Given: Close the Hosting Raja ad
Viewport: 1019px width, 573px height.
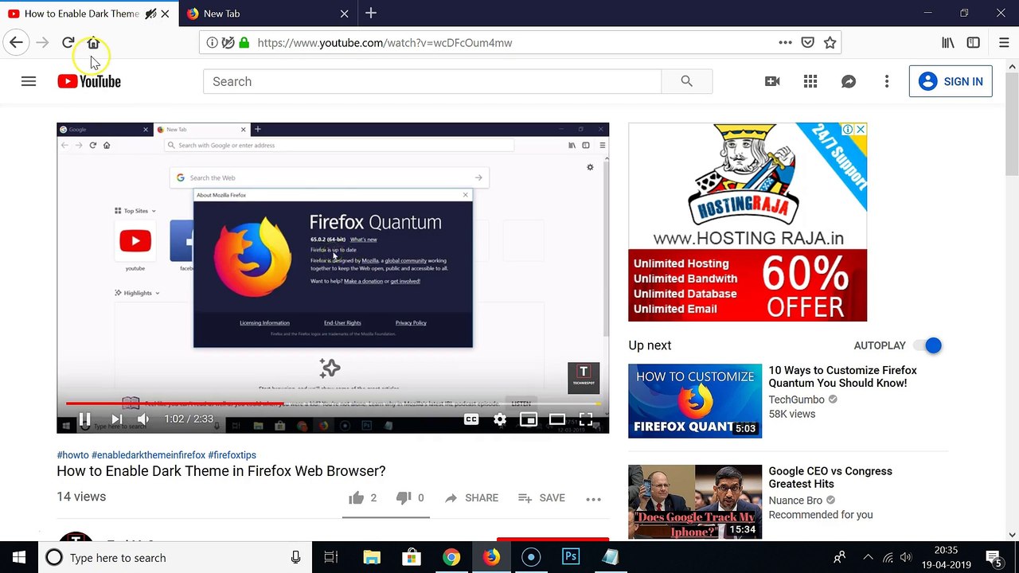Looking at the screenshot, I should point(861,129).
